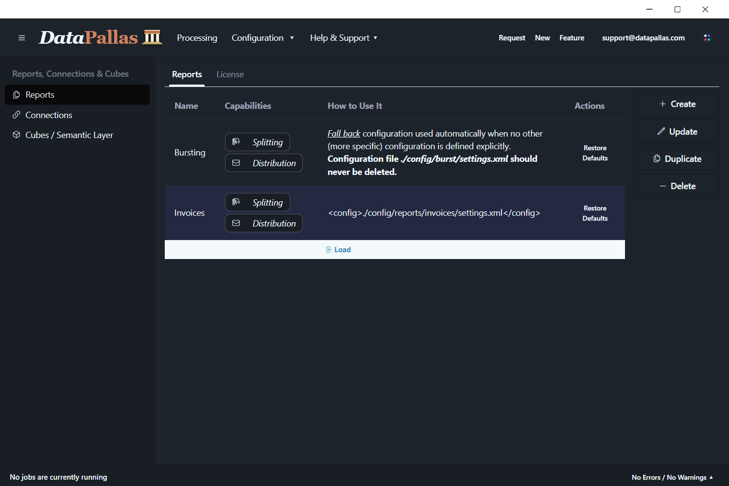This screenshot has width=729, height=486.
Task: Switch to the License tab
Action: point(230,74)
